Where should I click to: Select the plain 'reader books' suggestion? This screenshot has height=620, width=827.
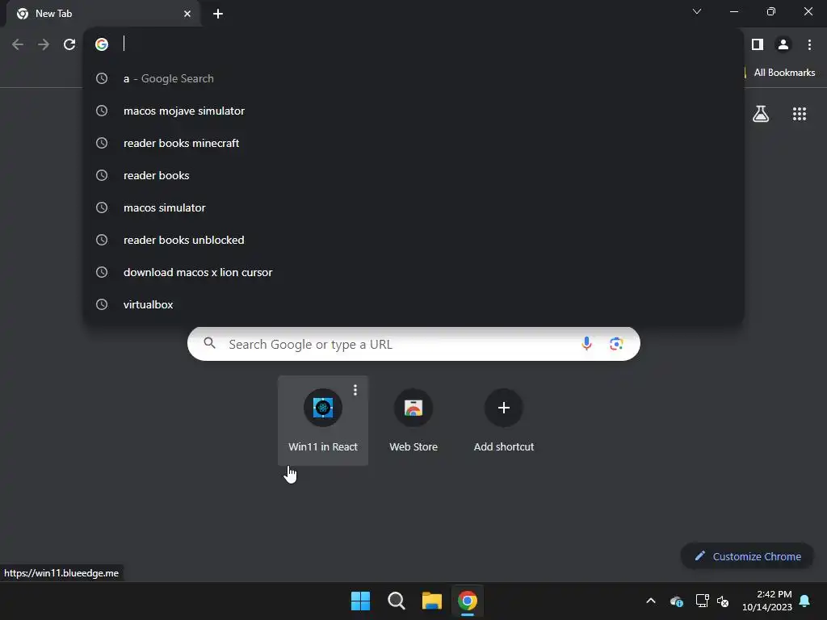pos(413,175)
